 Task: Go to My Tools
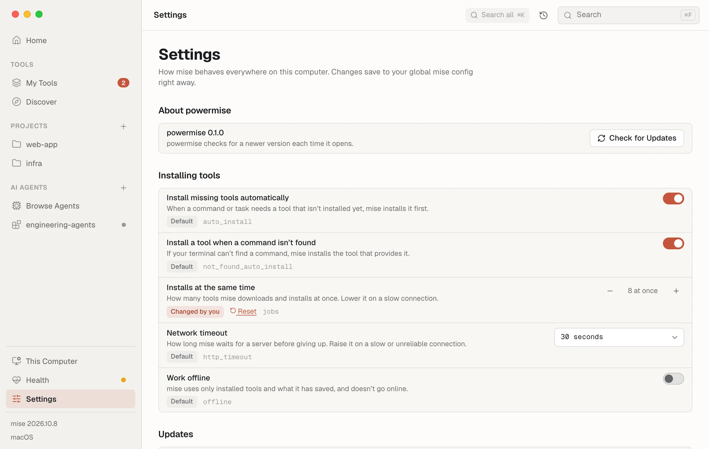[70, 83]
